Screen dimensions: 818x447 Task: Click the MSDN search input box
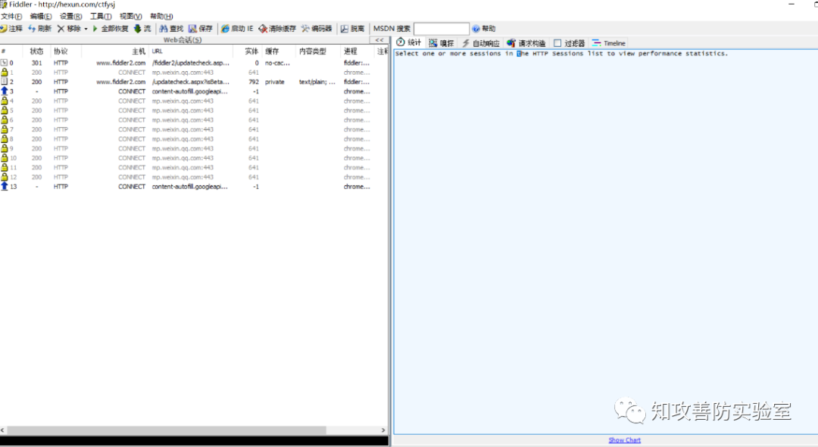(442, 29)
